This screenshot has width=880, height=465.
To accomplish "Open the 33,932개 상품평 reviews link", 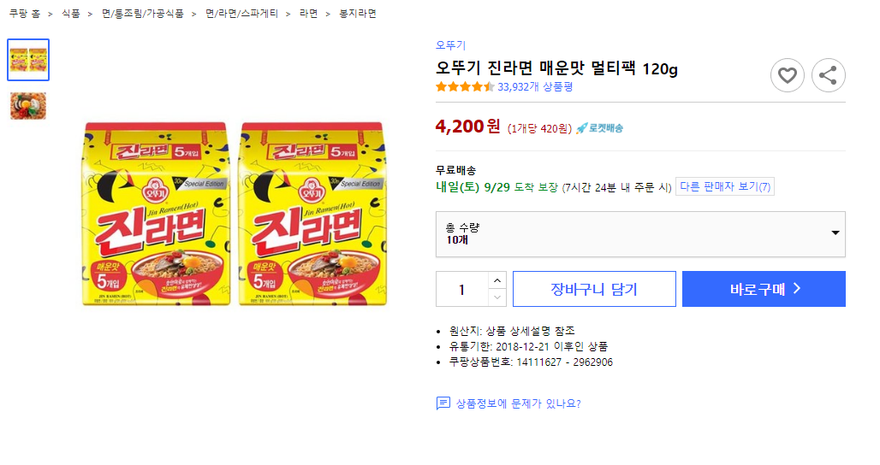I will tap(535, 86).
